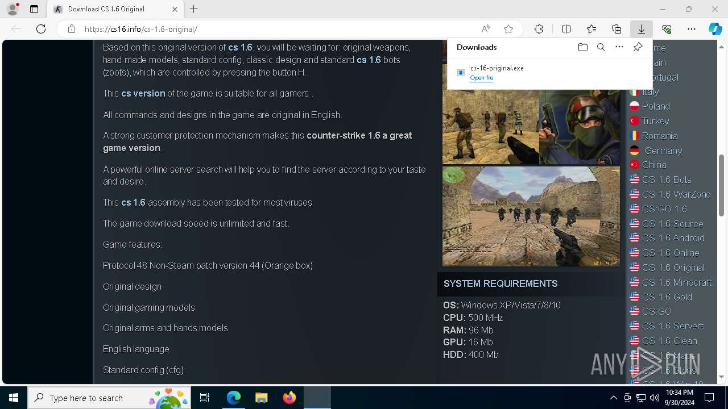Image resolution: width=728 pixels, height=409 pixels.
Task: Select the Download CS 1.6 Original tab
Action: tap(115, 9)
